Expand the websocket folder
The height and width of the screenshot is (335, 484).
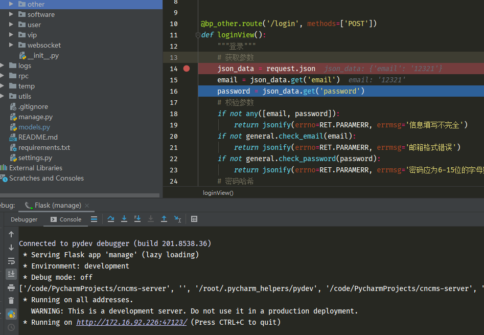[x=11, y=45]
